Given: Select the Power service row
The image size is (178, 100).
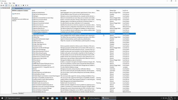Looking at the screenshot, I should (x=84, y=69).
